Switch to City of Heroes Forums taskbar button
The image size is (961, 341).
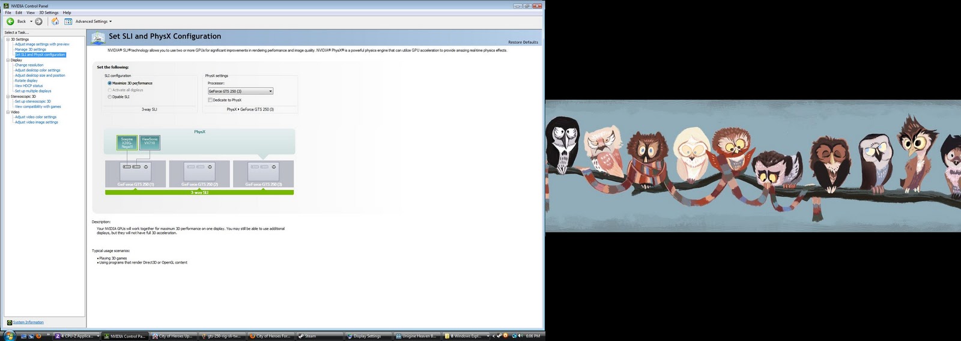tap(271, 336)
